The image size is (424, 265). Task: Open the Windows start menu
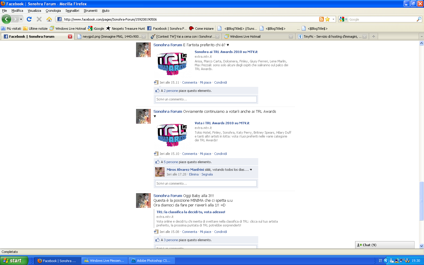[x=14, y=261]
